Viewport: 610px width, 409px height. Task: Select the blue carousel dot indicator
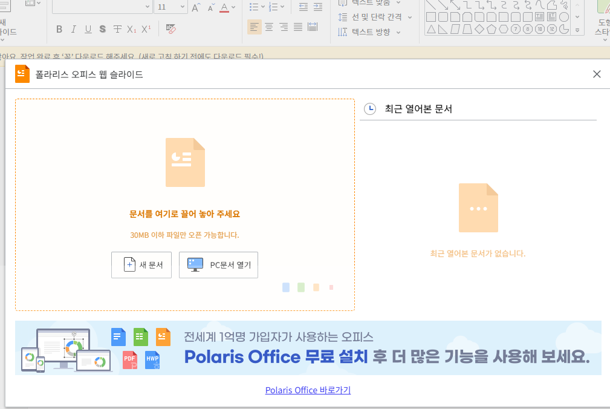285,287
